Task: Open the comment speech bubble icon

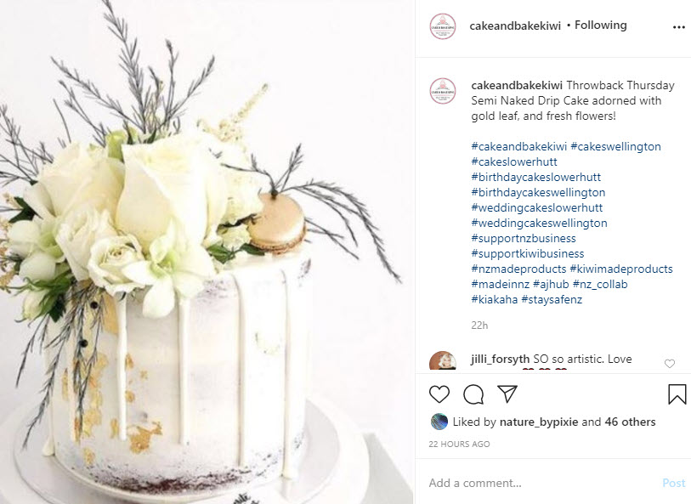Action: tap(473, 394)
